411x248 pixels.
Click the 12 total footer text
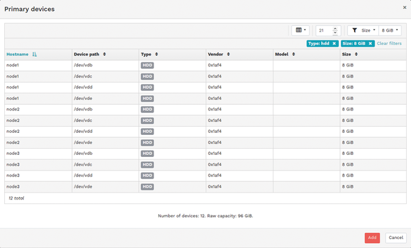pos(16,198)
